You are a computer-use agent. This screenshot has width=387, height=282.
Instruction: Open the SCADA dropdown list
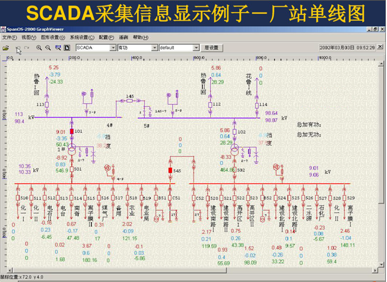[x=112, y=47]
